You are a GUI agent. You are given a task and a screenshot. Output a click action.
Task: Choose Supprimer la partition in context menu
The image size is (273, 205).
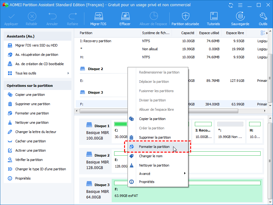point(158,137)
